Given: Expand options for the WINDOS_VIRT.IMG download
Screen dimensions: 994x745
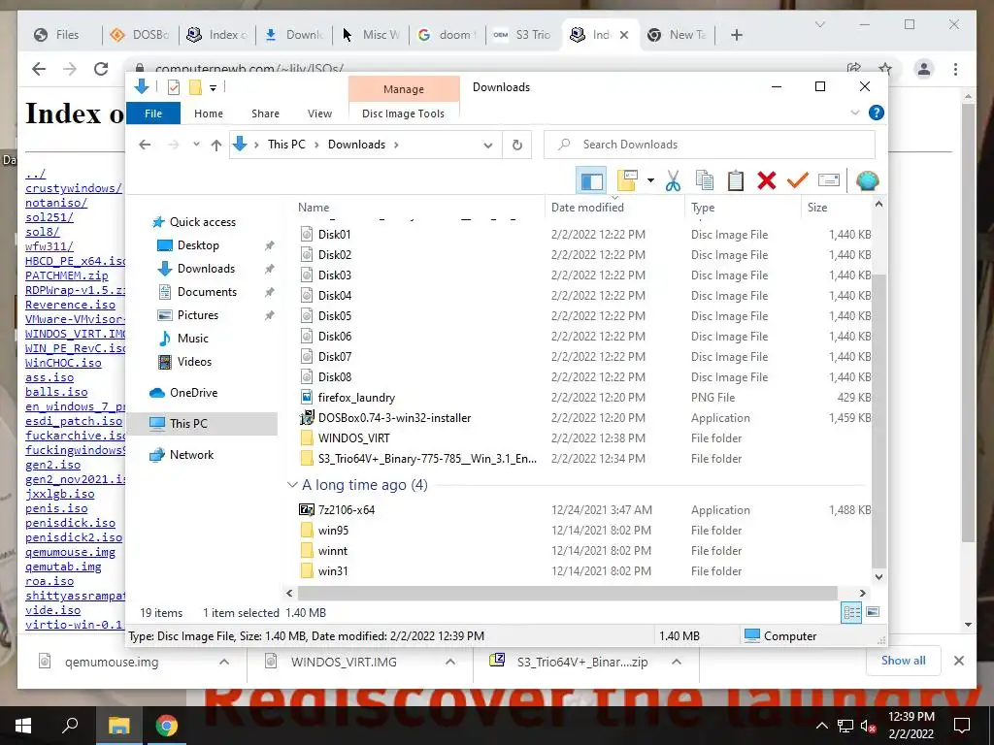Looking at the screenshot, I should tap(450, 662).
